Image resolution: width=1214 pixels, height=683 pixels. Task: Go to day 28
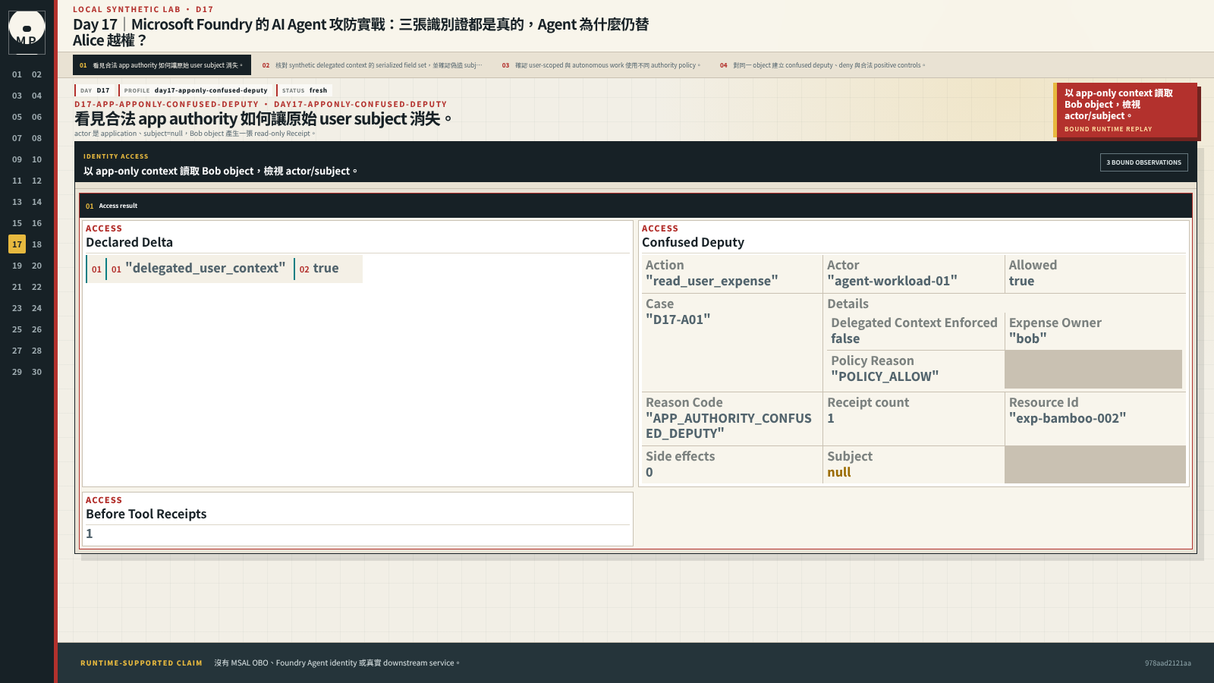(36, 351)
